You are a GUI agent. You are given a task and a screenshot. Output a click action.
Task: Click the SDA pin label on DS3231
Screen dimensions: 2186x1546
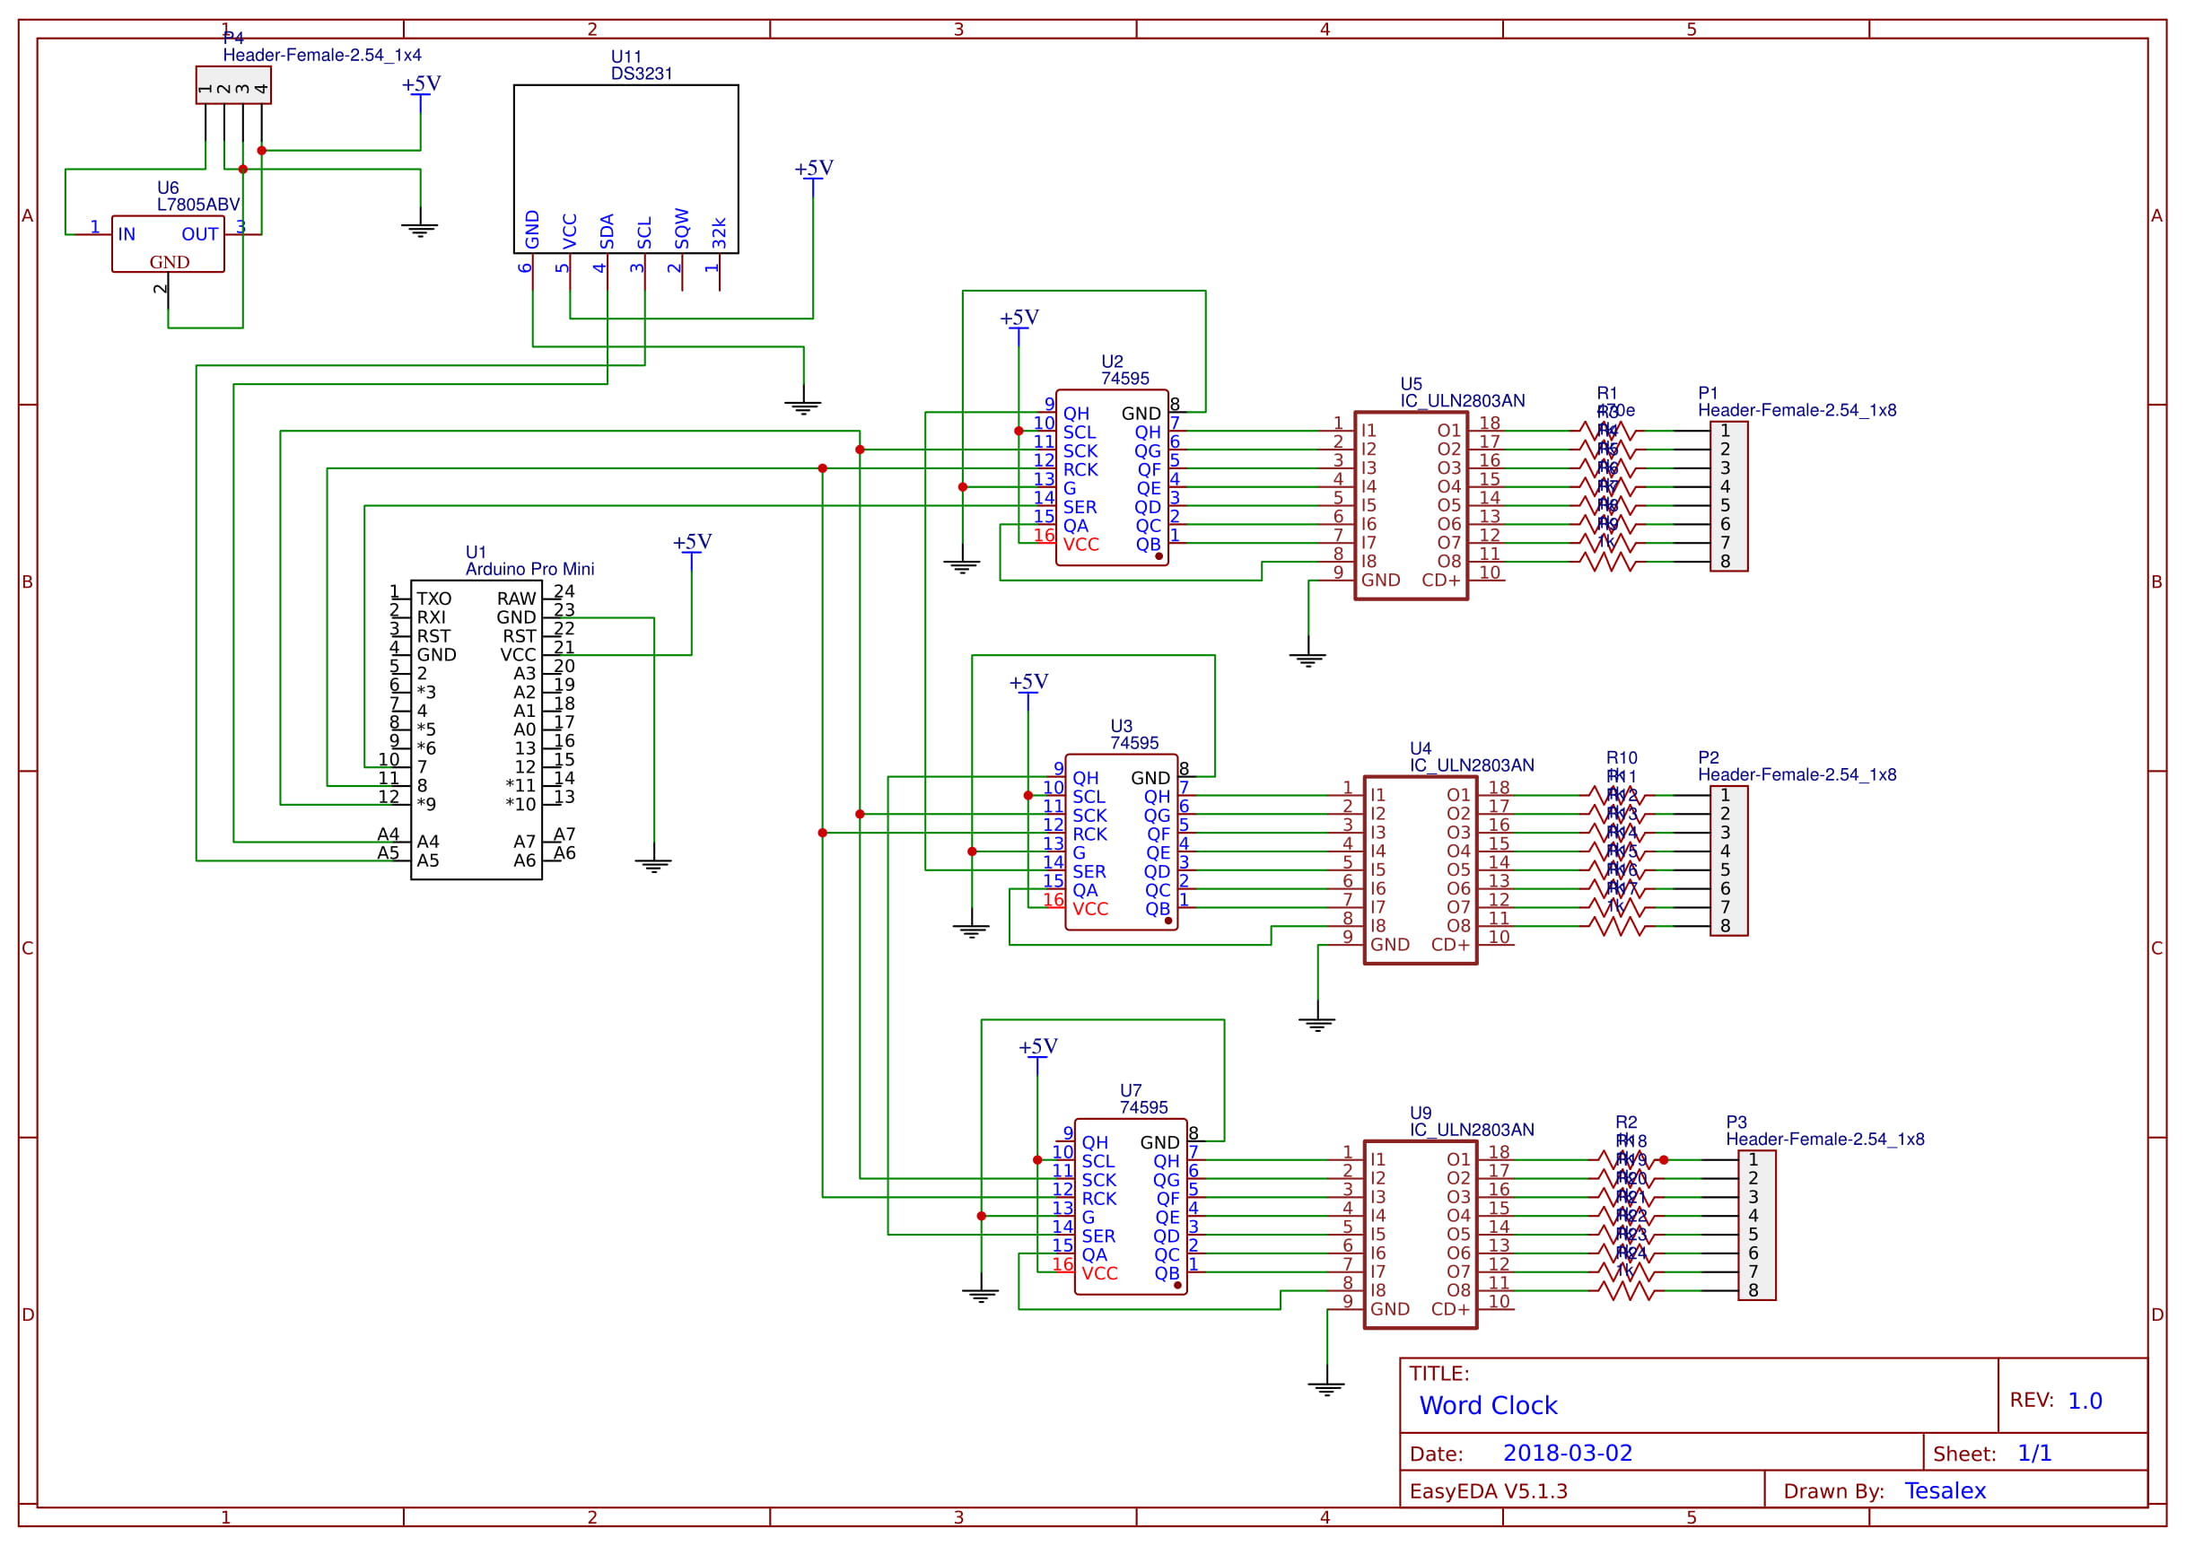tap(607, 231)
